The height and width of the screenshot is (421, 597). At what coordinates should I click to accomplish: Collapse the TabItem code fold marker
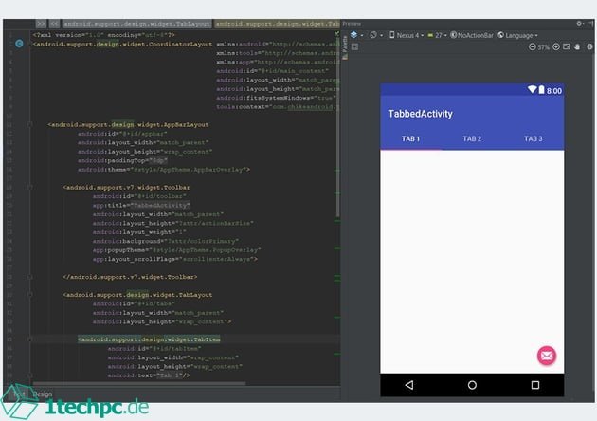[29, 339]
